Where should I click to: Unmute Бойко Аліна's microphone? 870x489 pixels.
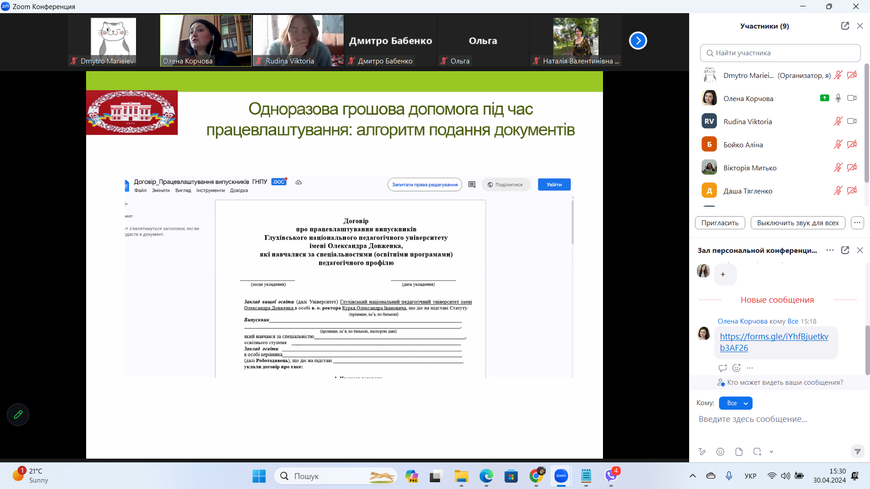pyautogui.click(x=838, y=145)
